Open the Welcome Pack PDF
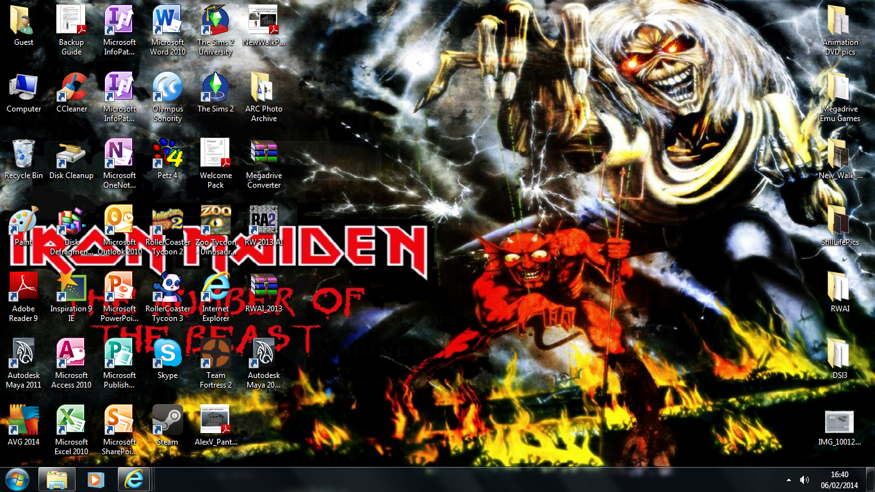Screen dimensions: 875x492 (216, 165)
